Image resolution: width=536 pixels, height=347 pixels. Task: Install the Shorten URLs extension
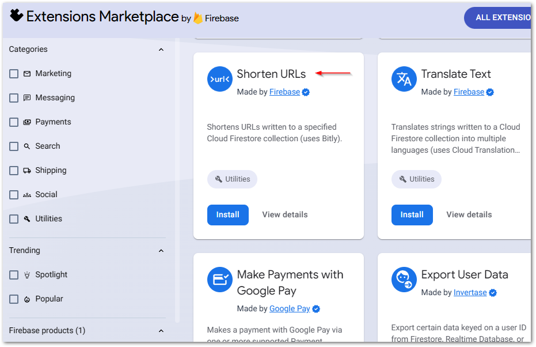pyautogui.click(x=227, y=215)
